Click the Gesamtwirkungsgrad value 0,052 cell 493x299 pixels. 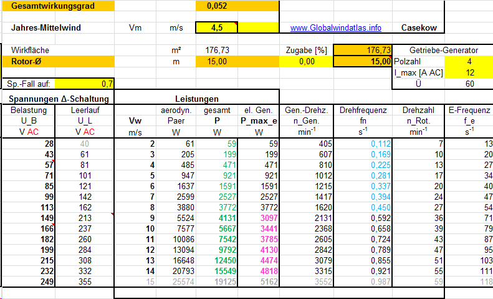tap(217, 6)
